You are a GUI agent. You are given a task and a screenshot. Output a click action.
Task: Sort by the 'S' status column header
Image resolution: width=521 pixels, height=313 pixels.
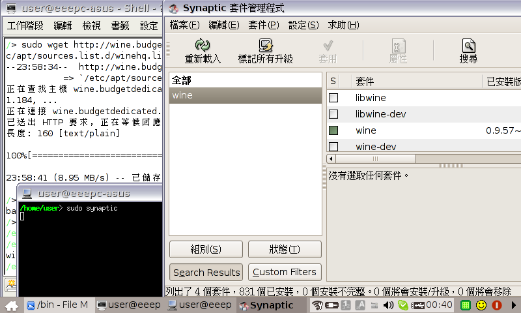point(333,81)
